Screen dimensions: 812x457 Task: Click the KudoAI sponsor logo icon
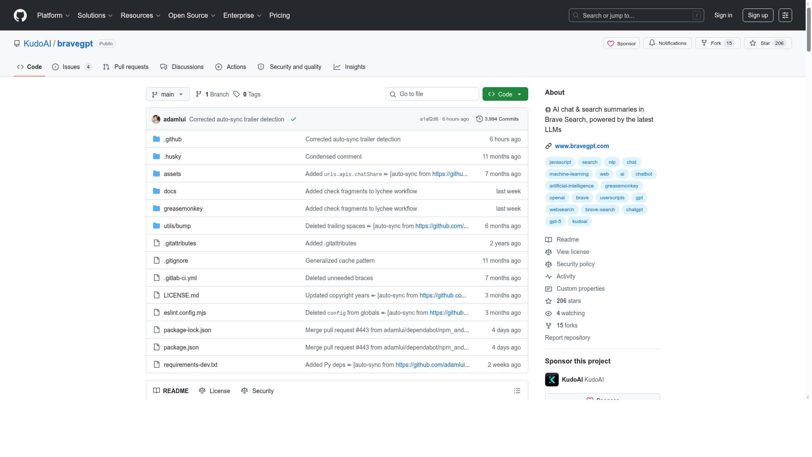pyautogui.click(x=551, y=380)
